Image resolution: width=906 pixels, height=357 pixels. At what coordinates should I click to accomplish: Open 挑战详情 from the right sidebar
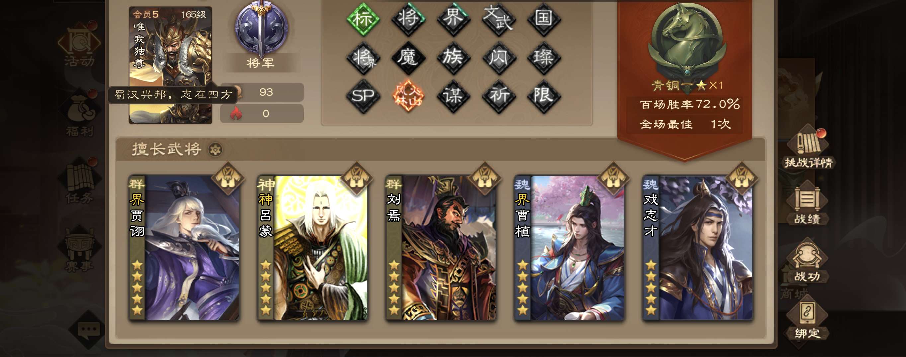808,148
